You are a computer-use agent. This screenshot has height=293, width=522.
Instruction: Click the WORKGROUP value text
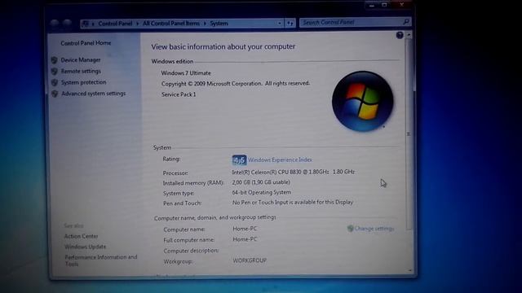tap(250, 260)
